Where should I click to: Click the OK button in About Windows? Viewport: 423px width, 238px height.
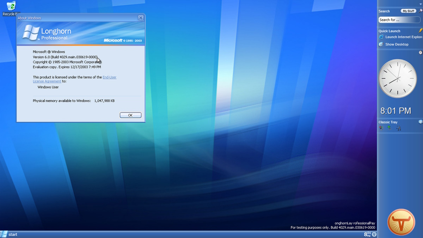130,115
